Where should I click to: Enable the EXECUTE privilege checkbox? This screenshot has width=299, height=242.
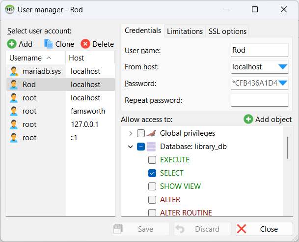click(x=152, y=160)
